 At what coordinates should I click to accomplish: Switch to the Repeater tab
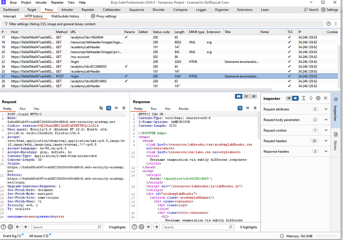coord(88,9)
